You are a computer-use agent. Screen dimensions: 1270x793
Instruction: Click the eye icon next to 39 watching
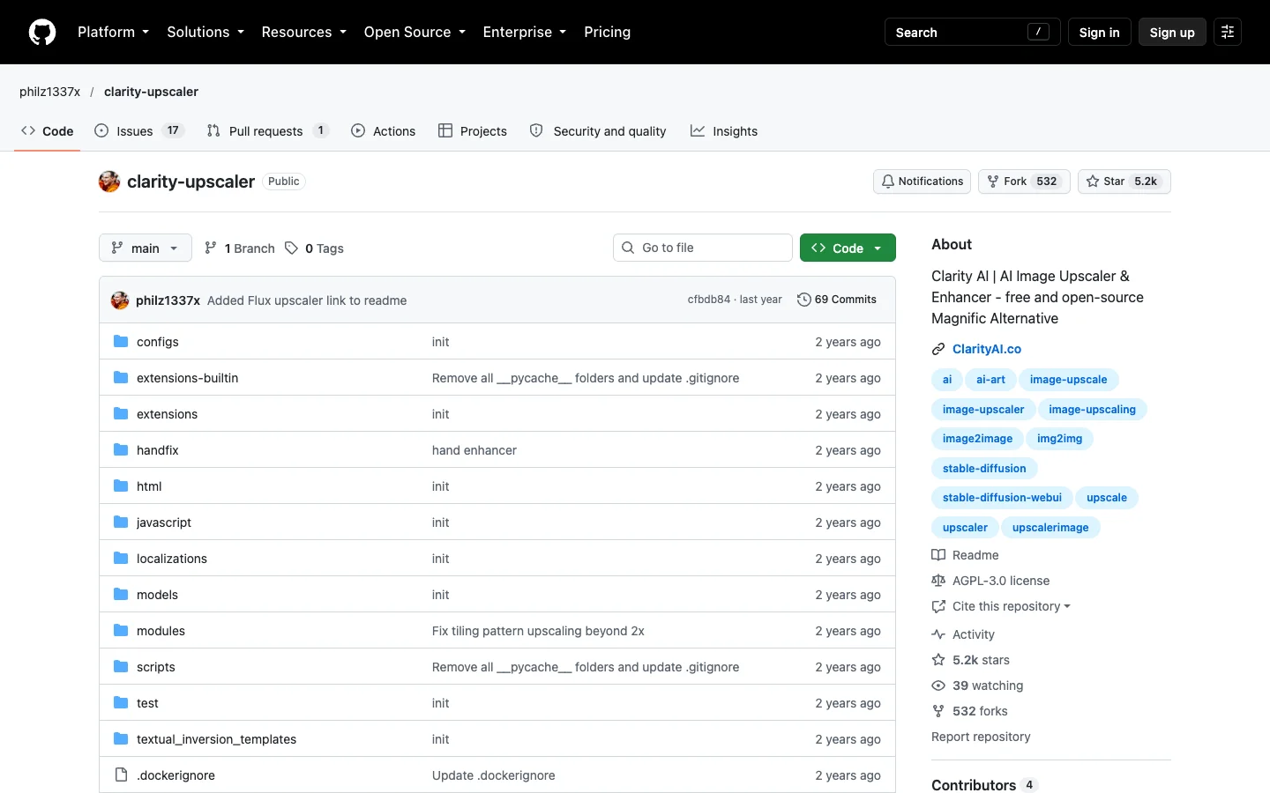tap(938, 686)
